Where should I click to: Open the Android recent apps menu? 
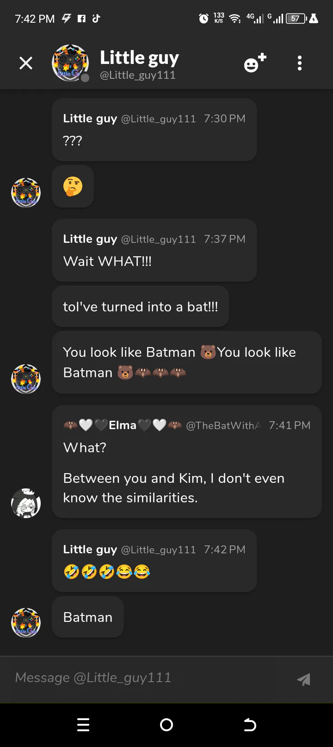(83, 725)
